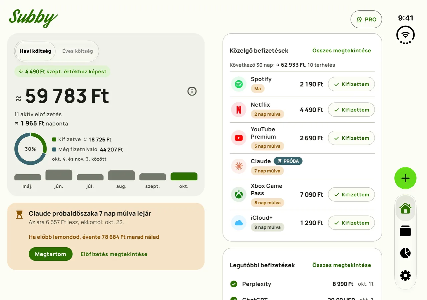The width and height of the screenshot is (427, 300).
Task: Open the info icon beside monthly total
Action: pos(192,91)
